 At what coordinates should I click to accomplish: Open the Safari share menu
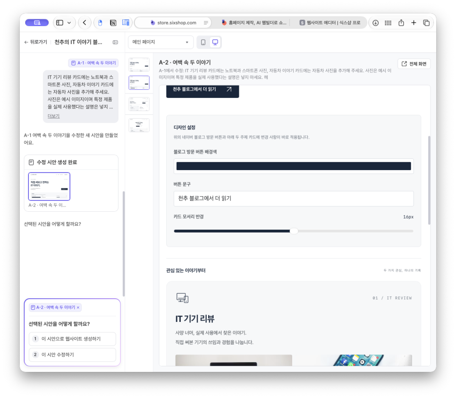(x=401, y=23)
